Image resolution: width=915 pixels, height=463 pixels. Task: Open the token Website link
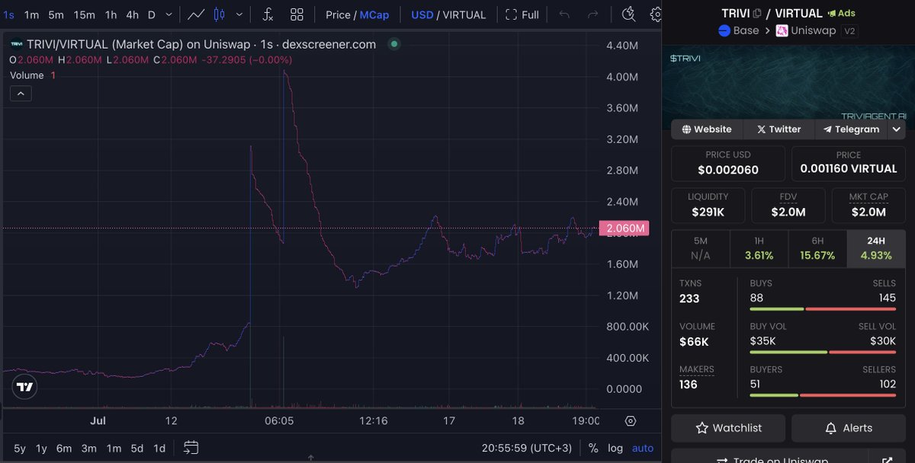(707, 129)
